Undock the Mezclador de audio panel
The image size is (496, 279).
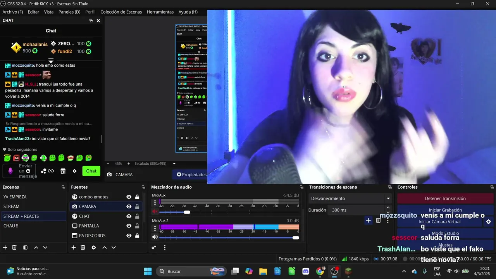pyautogui.click(x=301, y=187)
